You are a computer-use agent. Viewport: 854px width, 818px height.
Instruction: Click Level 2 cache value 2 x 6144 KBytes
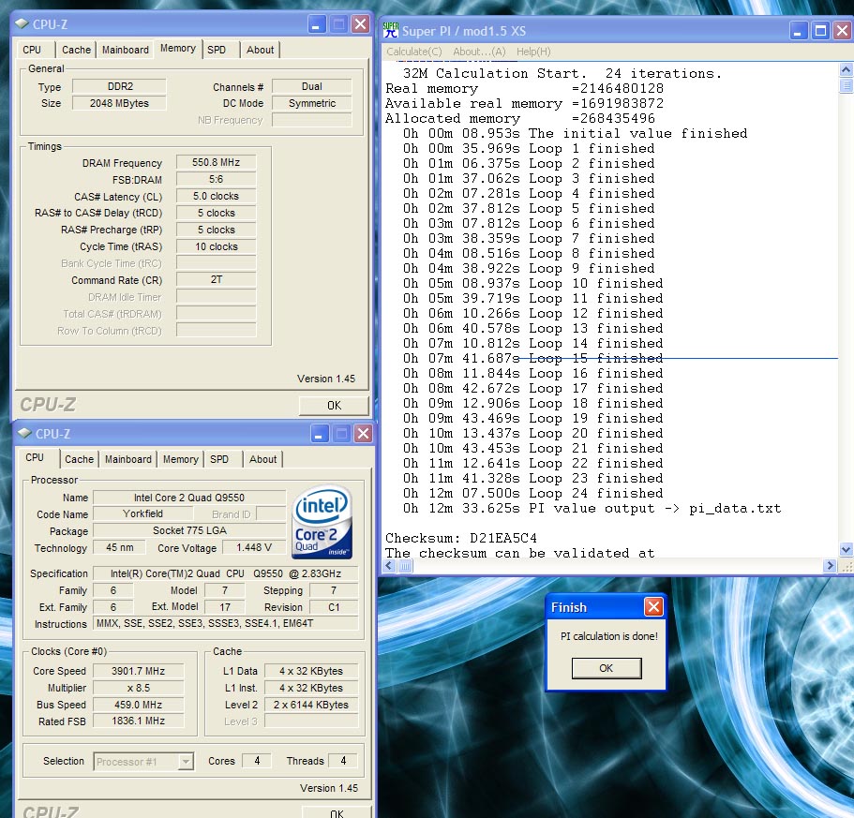(x=311, y=705)
